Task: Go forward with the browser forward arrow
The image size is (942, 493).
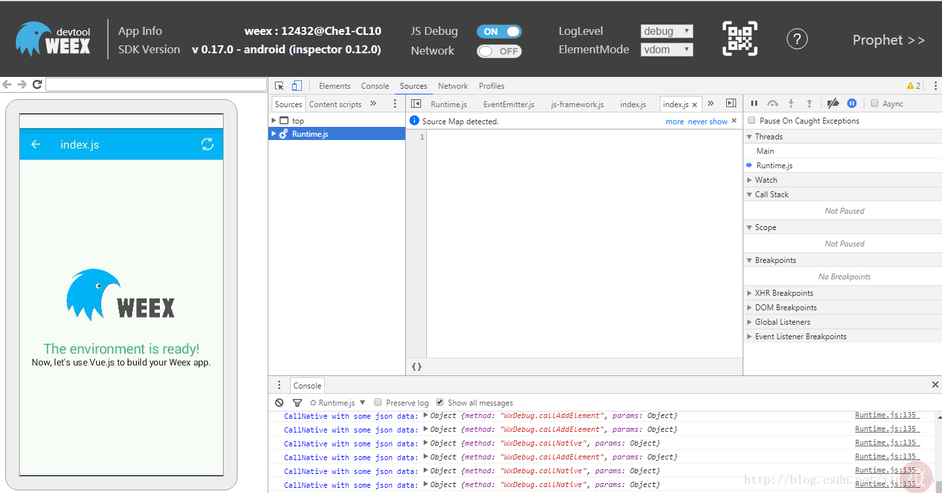Action: click(22, 84)
